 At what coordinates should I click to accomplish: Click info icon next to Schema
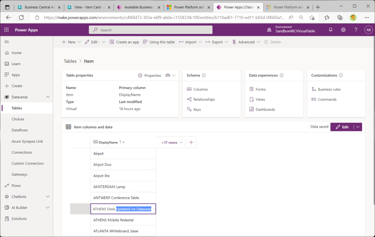tap(204, 75)
